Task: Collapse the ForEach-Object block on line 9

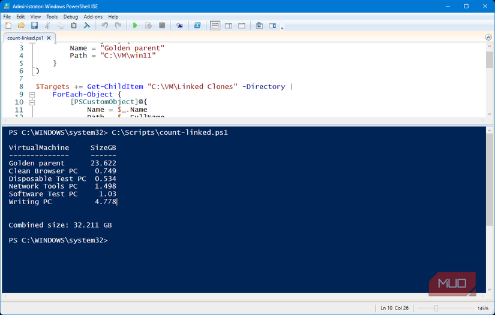Action: click(32, 95)
